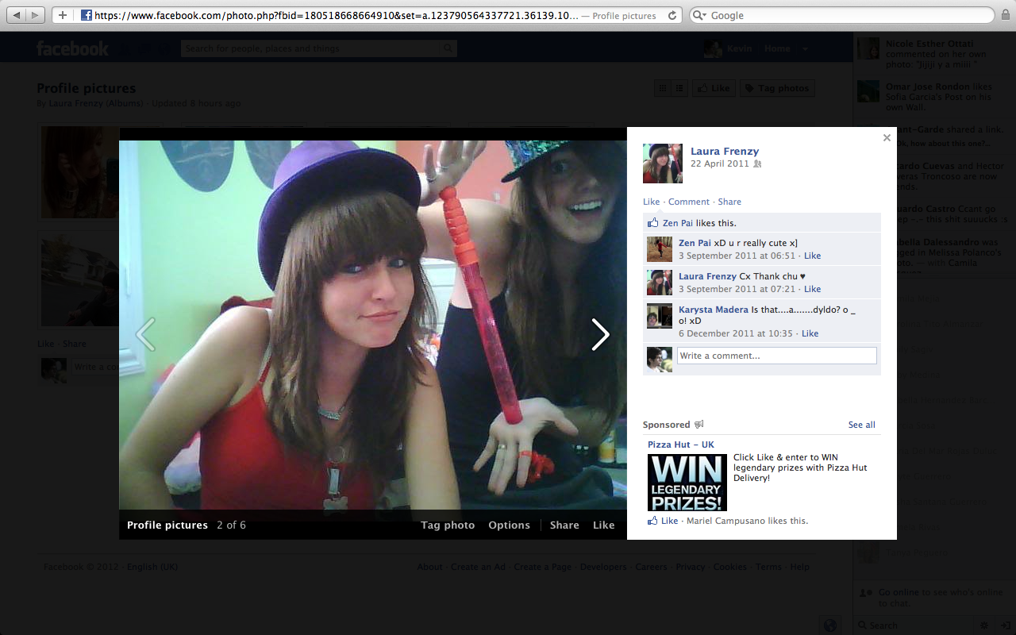The width and height of the screenshot is (1016, 635).
Task: Click the Google search magnifier icon
Action: coord(699,15)
